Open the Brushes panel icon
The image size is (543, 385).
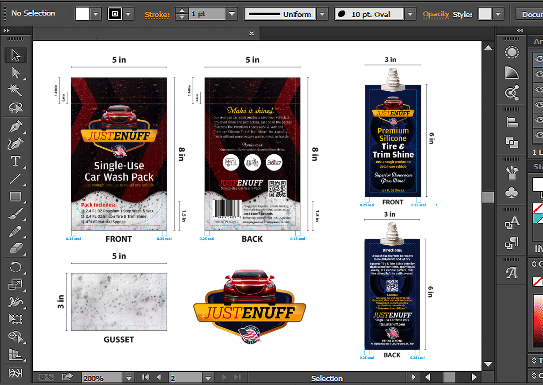point(512,172)
